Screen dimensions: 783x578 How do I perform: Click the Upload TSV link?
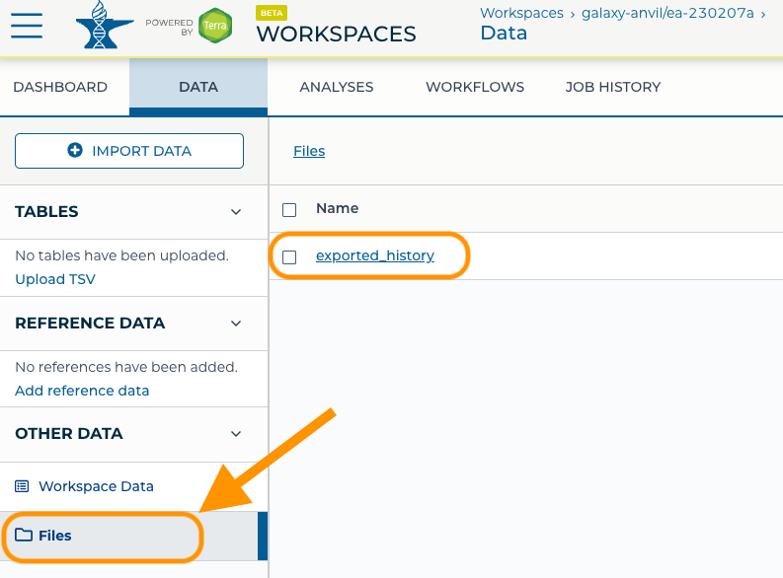pyautogui.click(x=55, y=279)
